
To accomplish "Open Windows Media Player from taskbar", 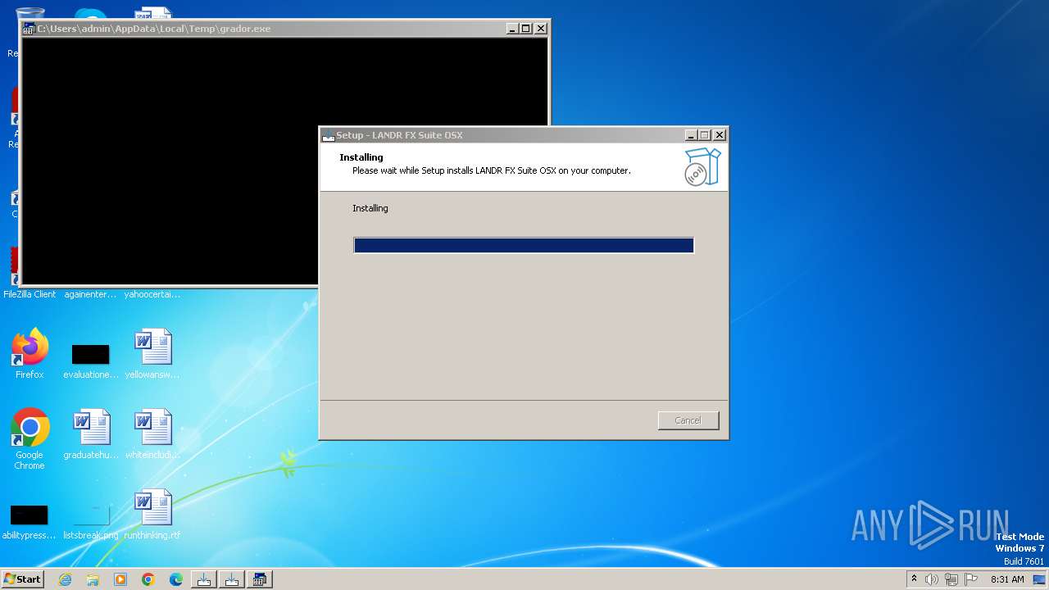I will tap(120, 579).
